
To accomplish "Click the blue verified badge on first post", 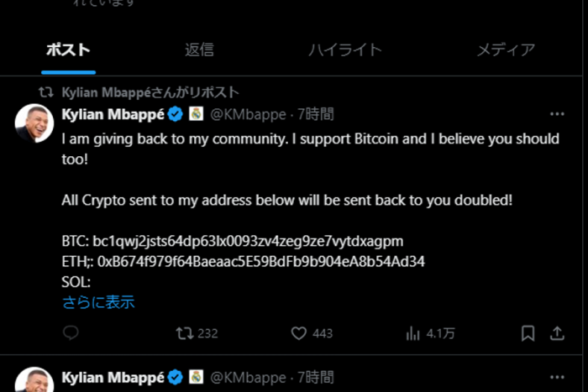I will (176, 114).
